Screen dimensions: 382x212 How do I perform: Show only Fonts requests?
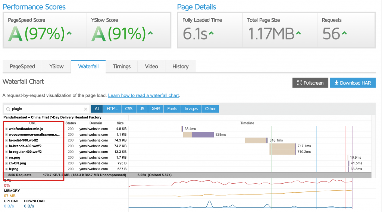(172, 109)
